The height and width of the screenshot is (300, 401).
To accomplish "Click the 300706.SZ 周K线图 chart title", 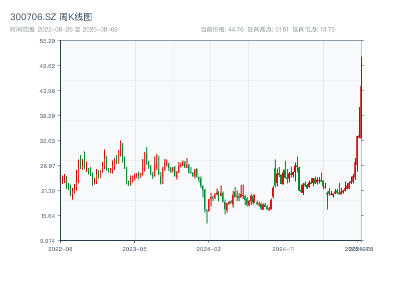I will (x=51, y=17).
